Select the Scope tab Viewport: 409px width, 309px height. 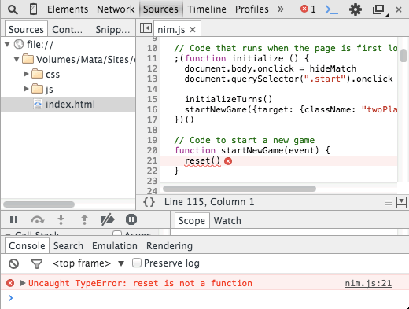point(192,220)
